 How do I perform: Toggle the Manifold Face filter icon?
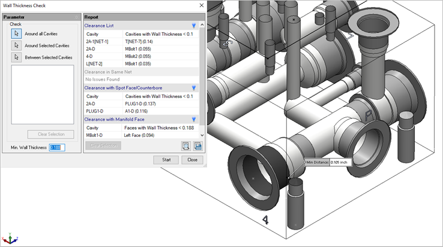(x=193, y=119)
